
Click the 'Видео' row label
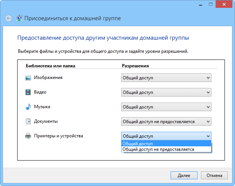point(40,92)
